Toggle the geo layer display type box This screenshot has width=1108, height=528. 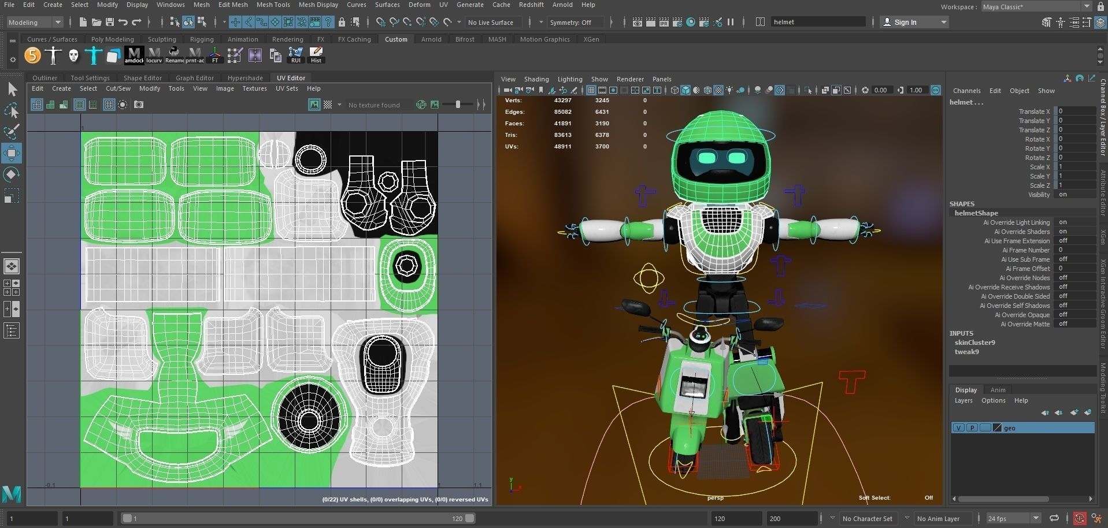985,428
